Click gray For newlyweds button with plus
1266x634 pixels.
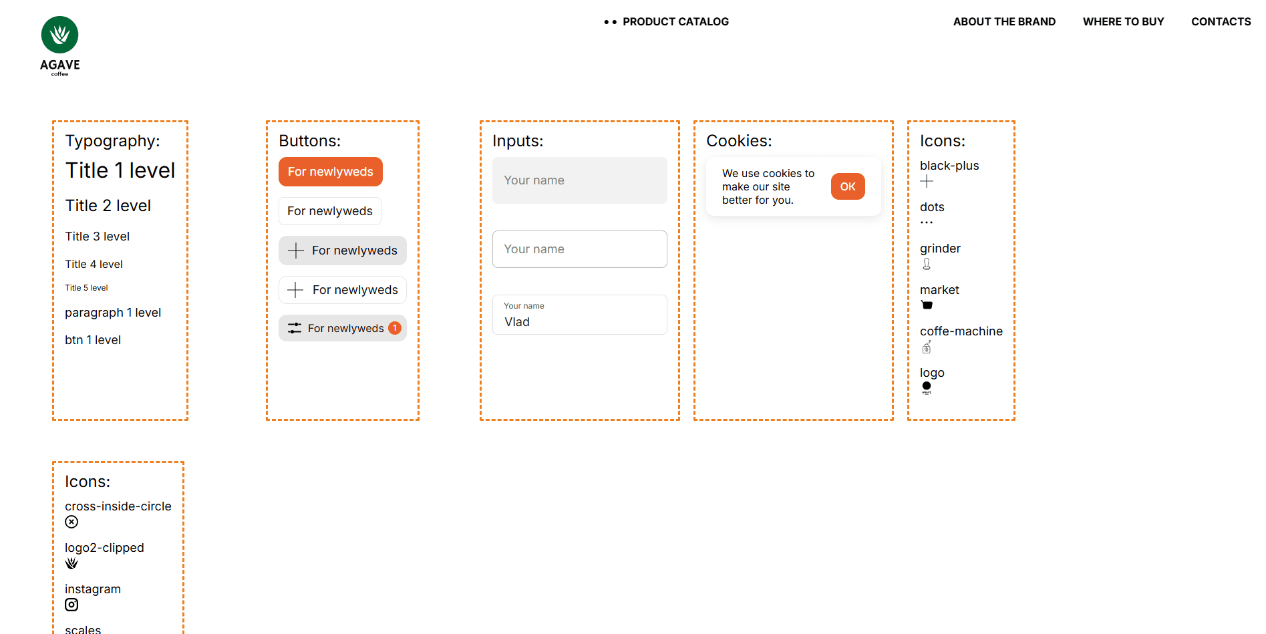tap(343, 251)
